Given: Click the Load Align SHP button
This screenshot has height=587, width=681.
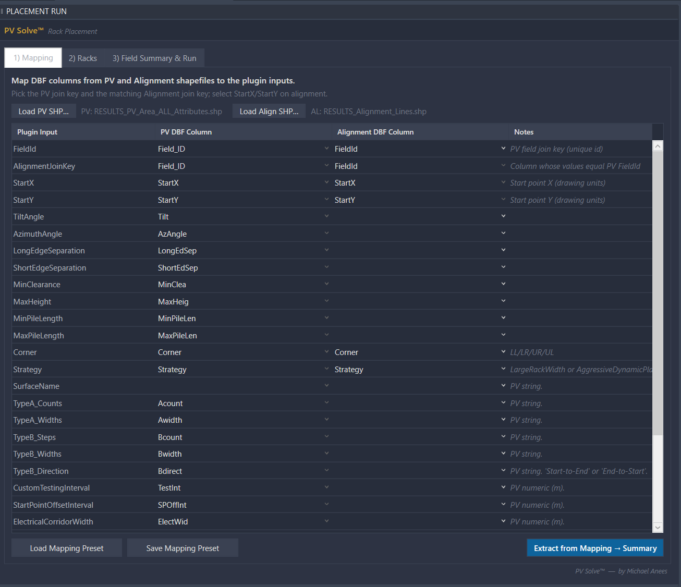Looking at the screenshot, I should (x=269, y=112).
